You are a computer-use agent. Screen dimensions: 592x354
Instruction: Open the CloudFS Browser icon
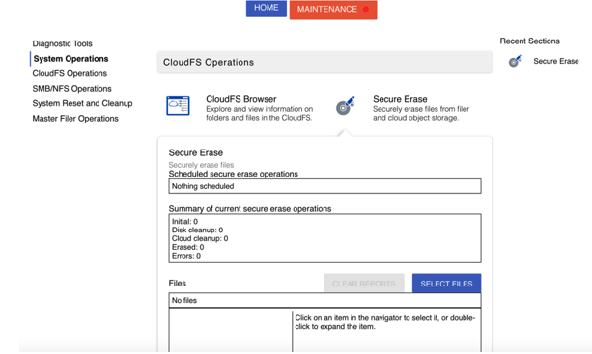pyautogui.click(x=178, y=105)
